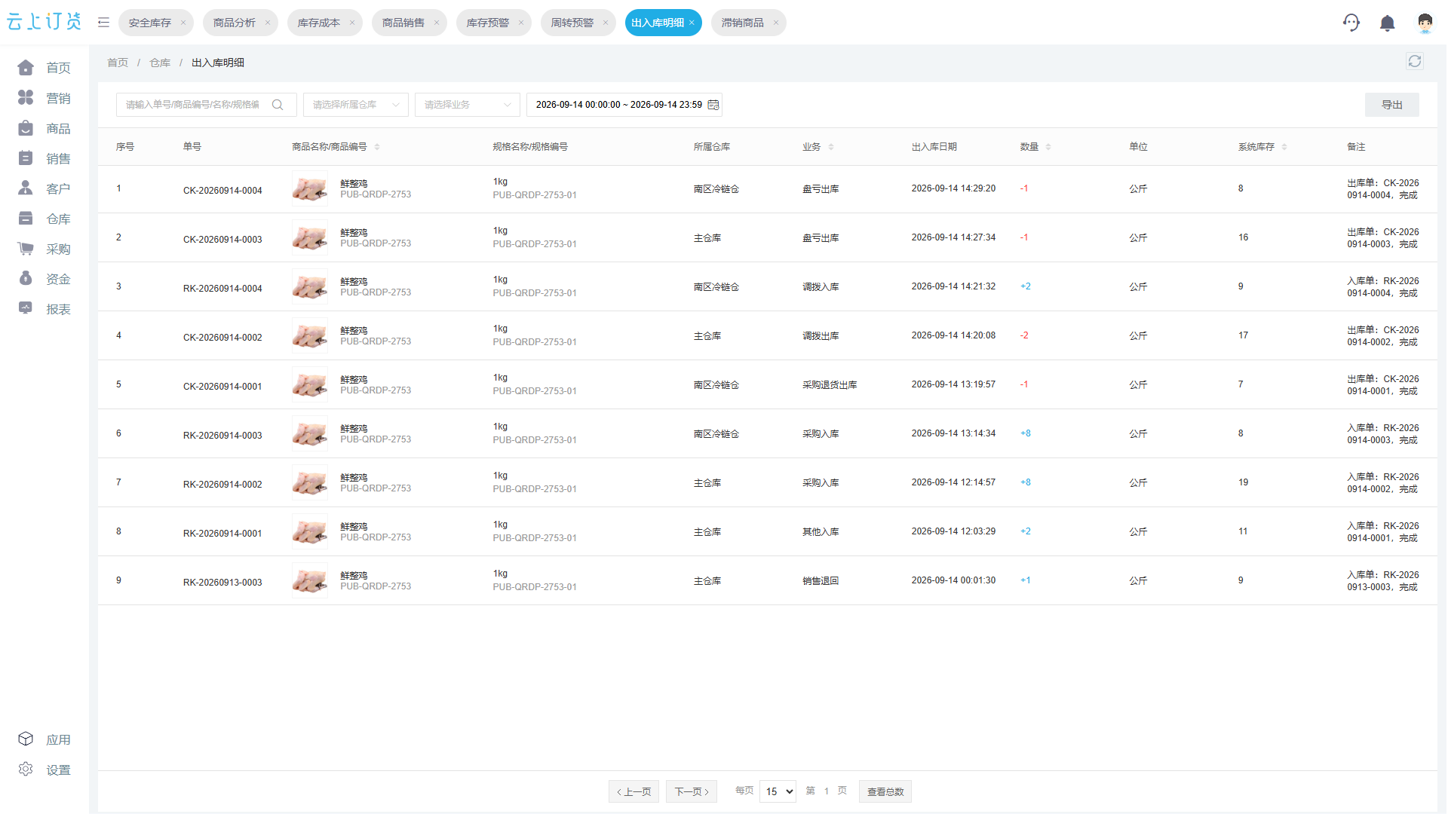Open 设置 in the sidebar

[x=44, y=770]
